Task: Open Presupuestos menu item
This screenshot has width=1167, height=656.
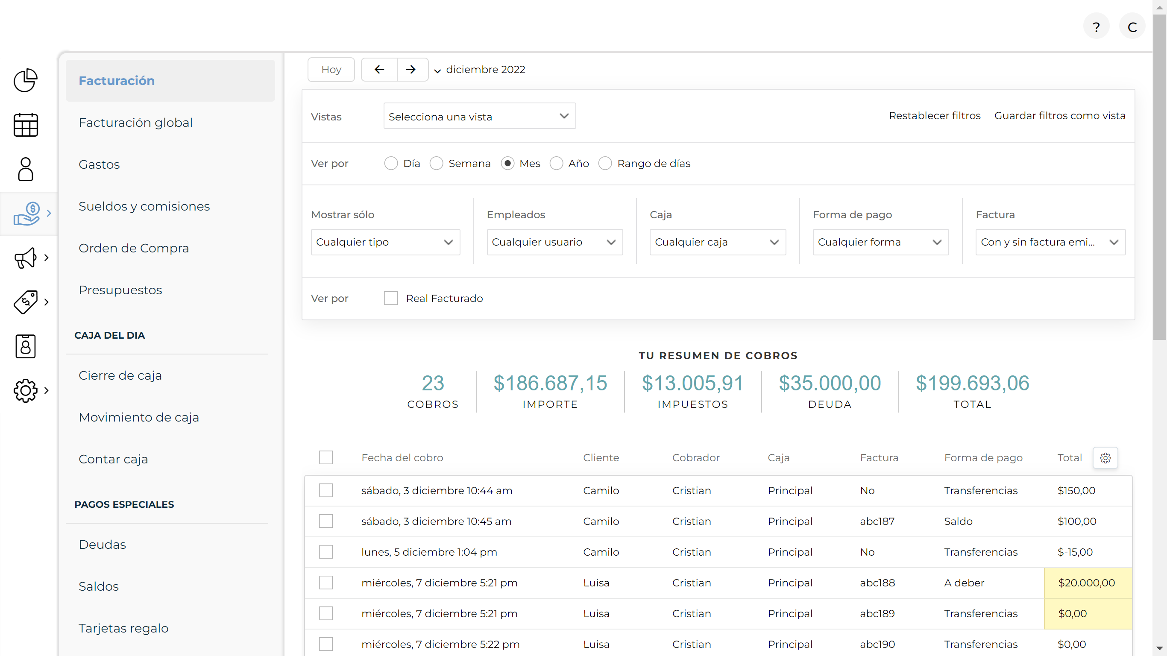Action: [120, 290]
